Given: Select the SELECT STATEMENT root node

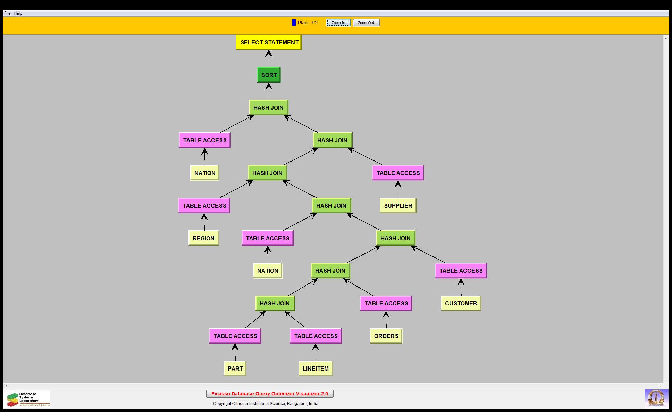Looking at the screenshot, I should click(x=269, y=42).
